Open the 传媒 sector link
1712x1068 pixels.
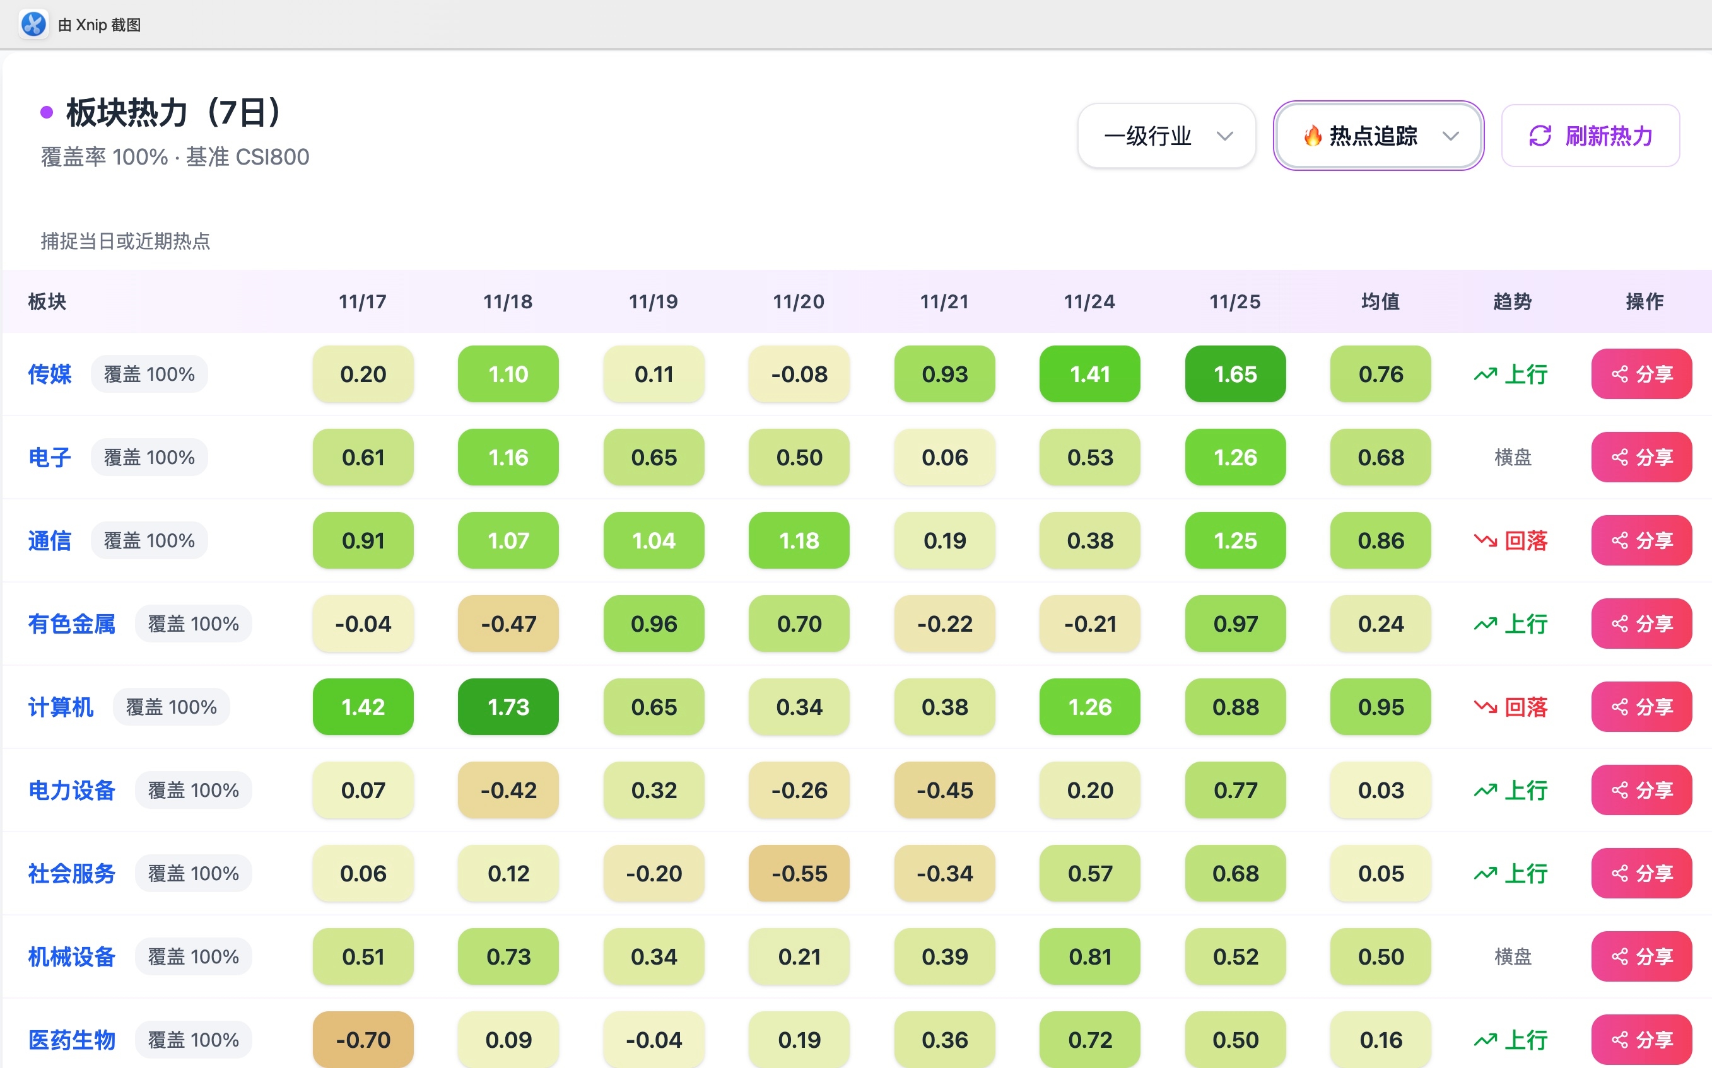tap(49, 374)
